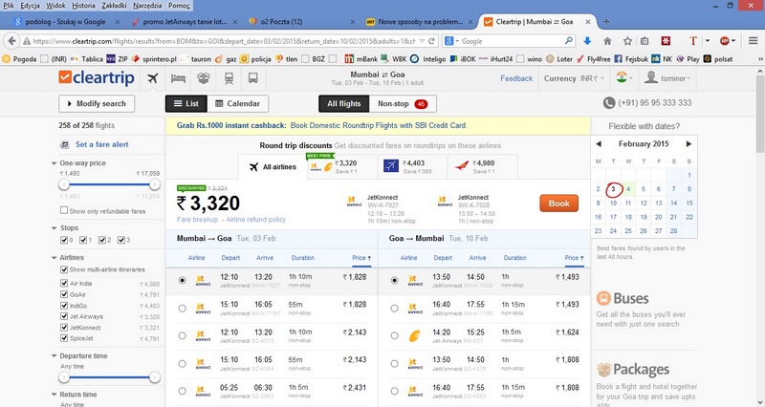The width and height of the screenshot is (765, 407).
Task: Click the Flights airplane icon
Action: [153, 78]
